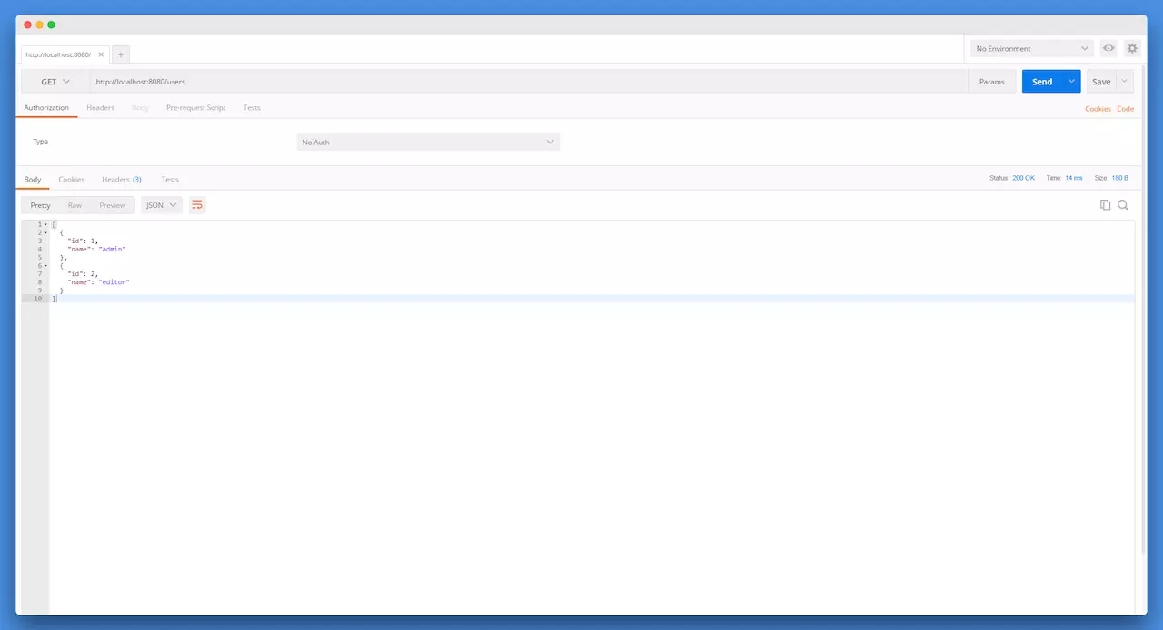Image resolution: width=1163 pixels, height=630 pixels.
Task: Click the Save button
Action: pos(1101,82)
